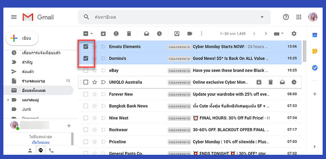The width and height of the screenshot is (326, 159).
Task: Archive the selected emails from toolbar
Action: coord(103,34)
